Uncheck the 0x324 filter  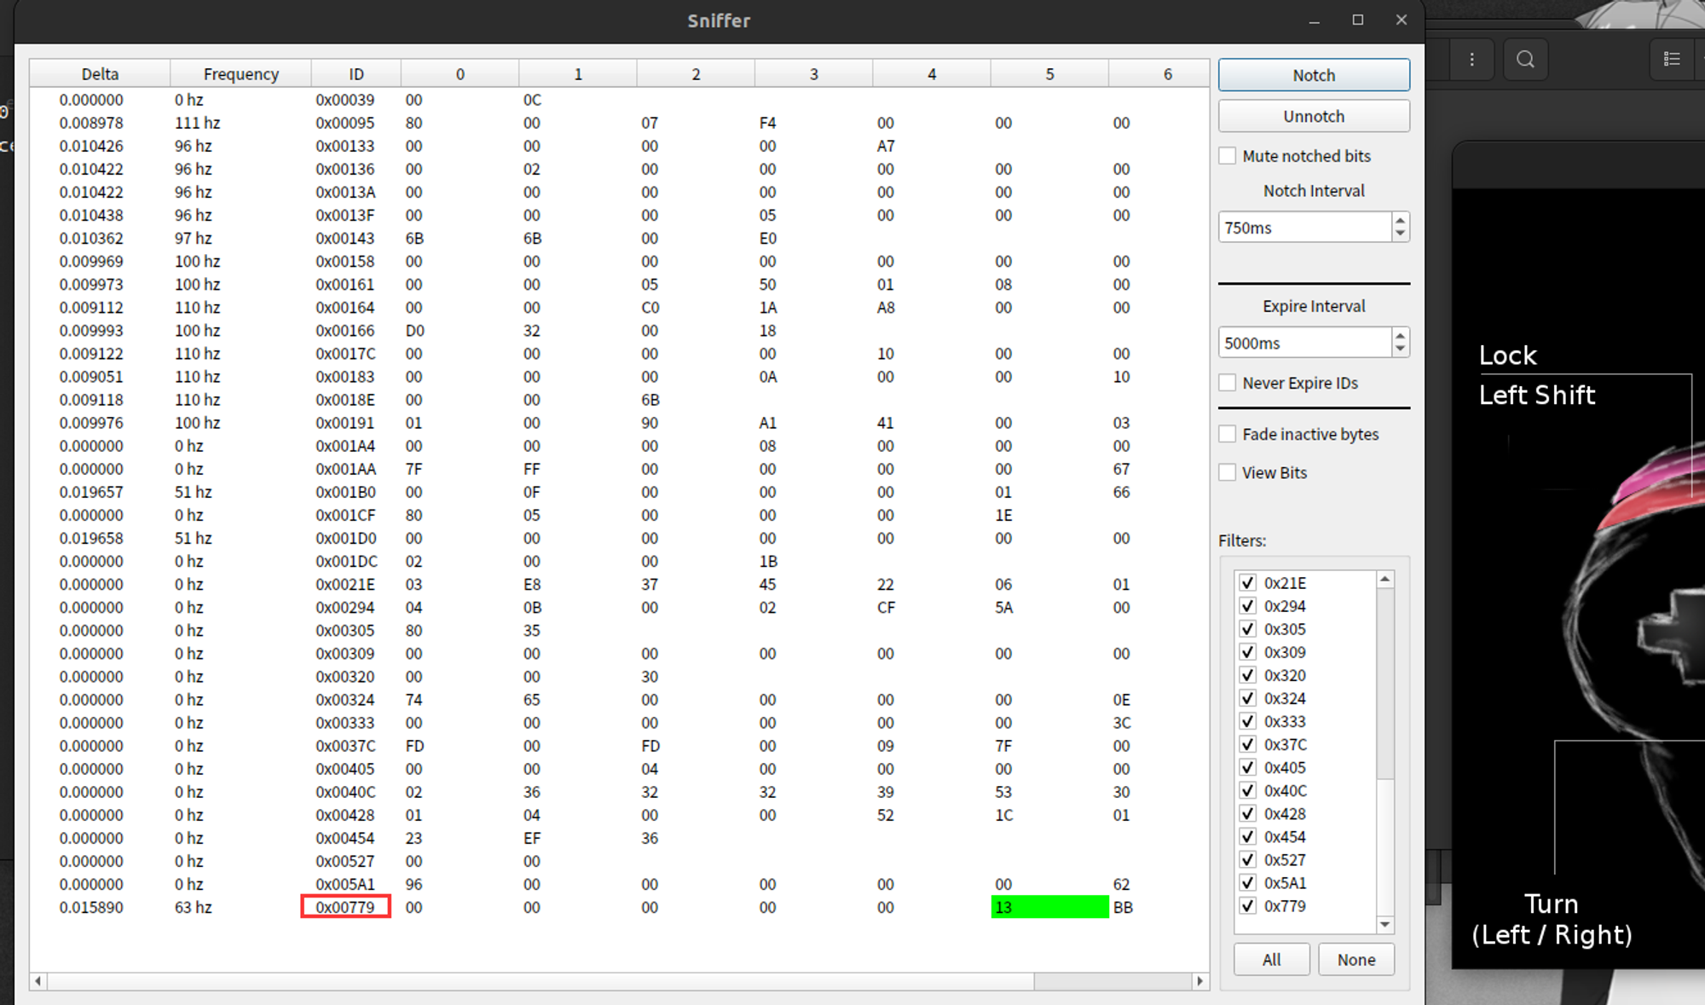[x=1248, y=698]
